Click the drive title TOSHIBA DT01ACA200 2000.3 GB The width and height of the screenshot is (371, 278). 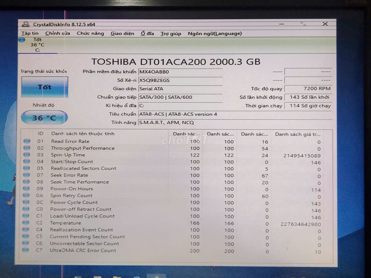[x=176, y=62]
